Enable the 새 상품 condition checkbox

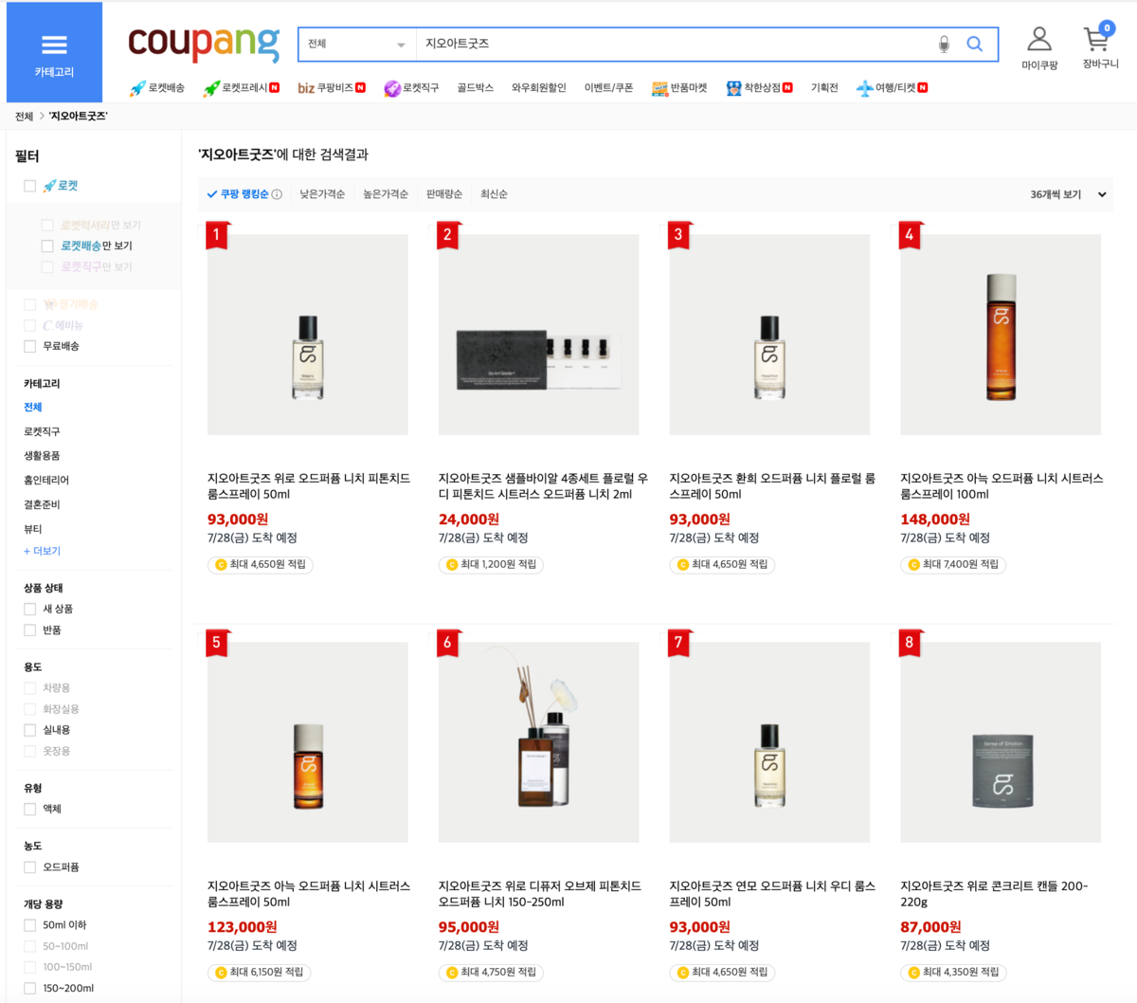point(30,610)
